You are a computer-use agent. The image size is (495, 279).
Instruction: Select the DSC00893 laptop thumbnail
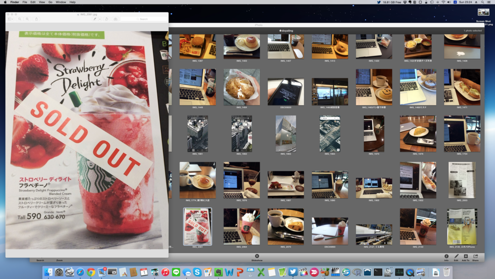pyautogui.click(x=330, y=231)
